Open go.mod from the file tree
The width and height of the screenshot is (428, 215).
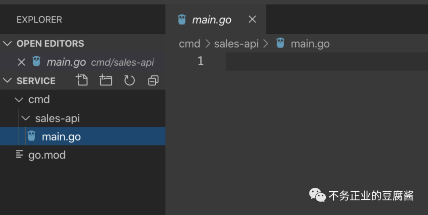pyautogui.click(x=47, y=155)
